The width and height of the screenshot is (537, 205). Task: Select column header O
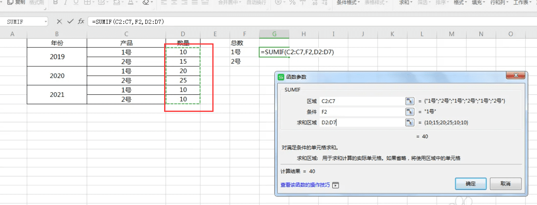511,34
